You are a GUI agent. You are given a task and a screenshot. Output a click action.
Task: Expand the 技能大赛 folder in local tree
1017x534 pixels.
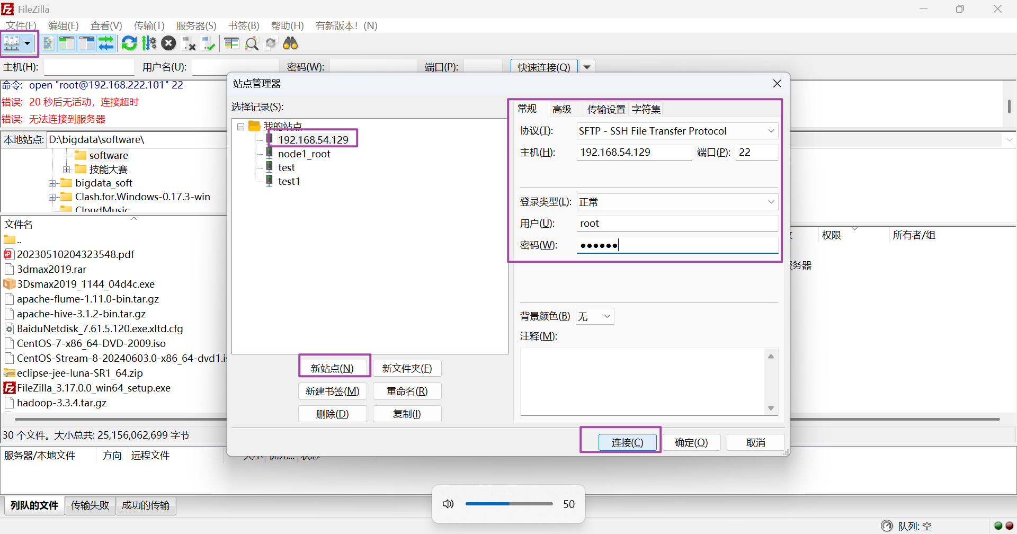(x=66, y=170)
